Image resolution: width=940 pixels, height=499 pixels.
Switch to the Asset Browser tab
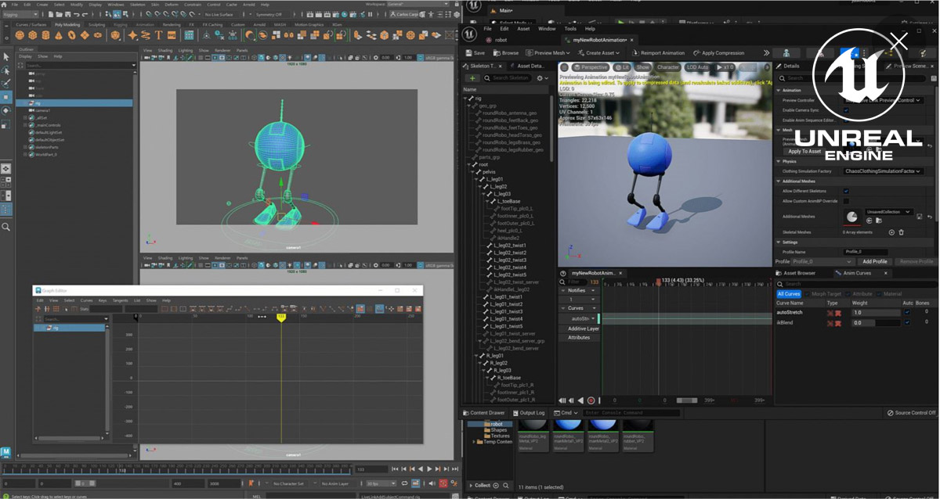pyautogui.click(x=795, y=273)
